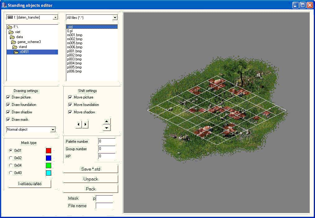Toggle the Draw foundation checkbox
The image size is (315, 218).
click(8, 105)
